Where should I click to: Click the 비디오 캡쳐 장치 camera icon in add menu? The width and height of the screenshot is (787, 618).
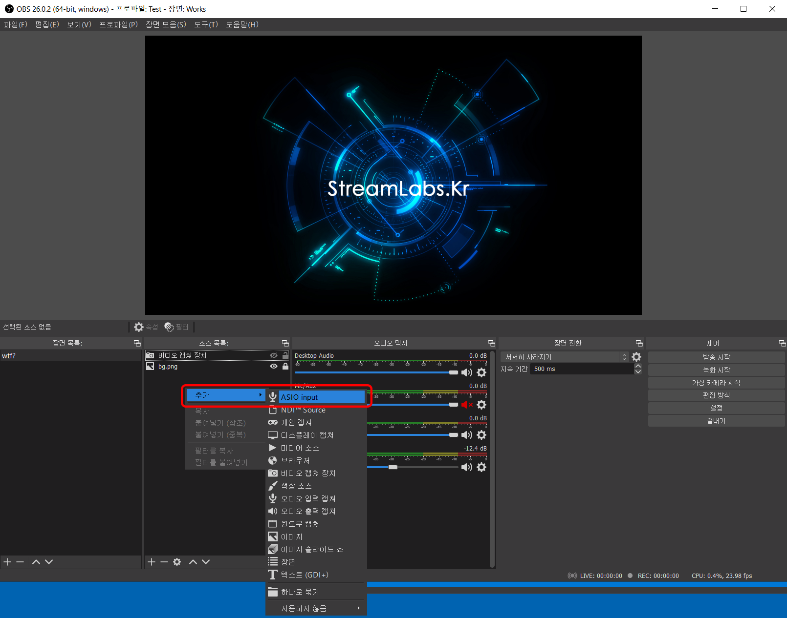(273, 473)
